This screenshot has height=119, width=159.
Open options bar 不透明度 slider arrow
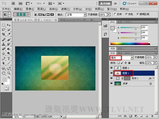(109, 14)
